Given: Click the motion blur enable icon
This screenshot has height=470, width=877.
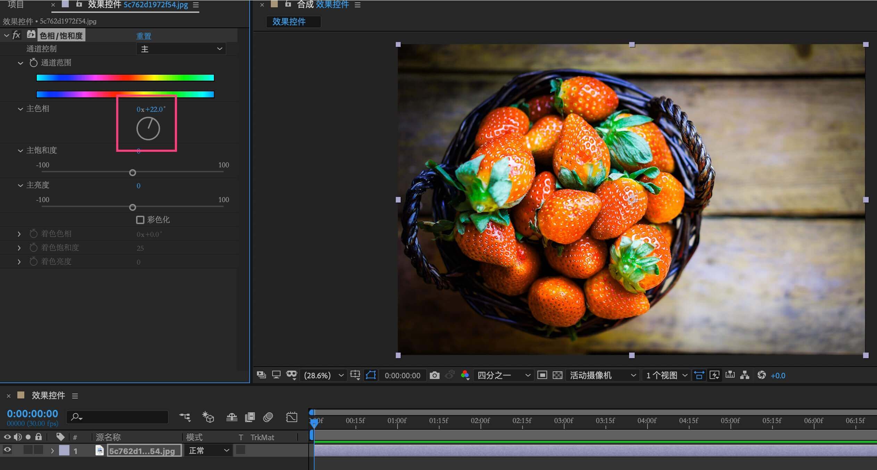Looking at the screenshot, I should [268, 417].
